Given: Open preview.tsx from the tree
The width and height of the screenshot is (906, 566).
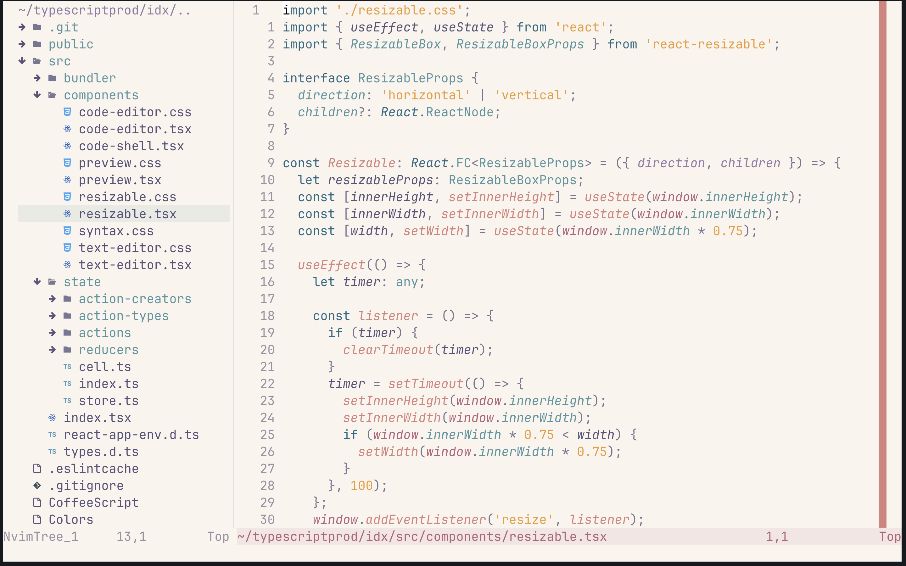Looking at the screenshot, I should 120,180.
